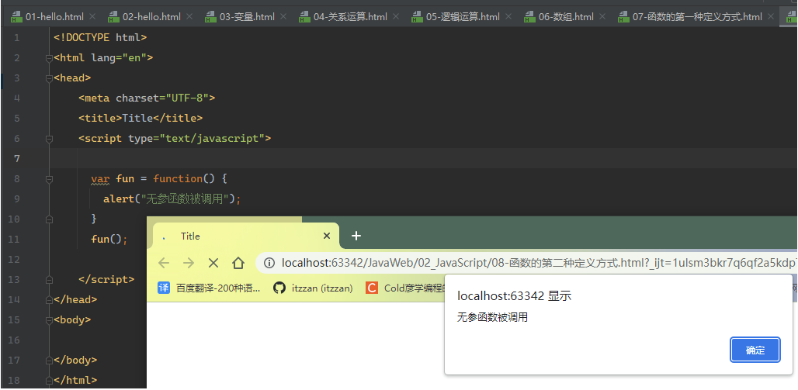Open the itzzan GitHub bookmark
This screenshot has height=390, width=798.
click(x=313, y=288)
